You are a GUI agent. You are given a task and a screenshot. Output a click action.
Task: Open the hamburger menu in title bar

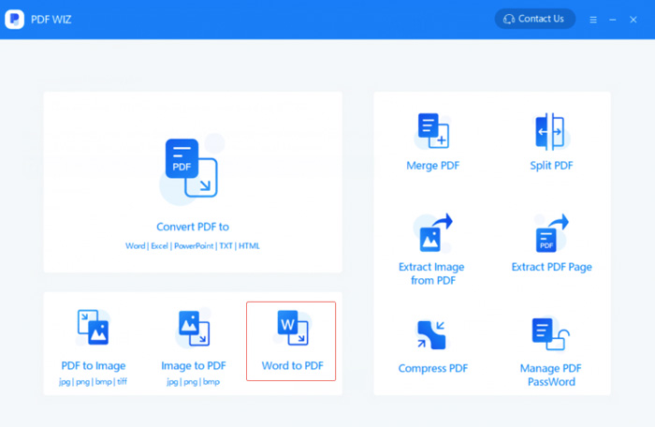click(x=593, y=20)
